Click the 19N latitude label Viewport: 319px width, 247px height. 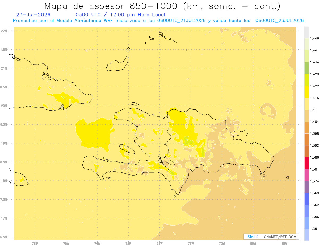click(x=4, y=143)
